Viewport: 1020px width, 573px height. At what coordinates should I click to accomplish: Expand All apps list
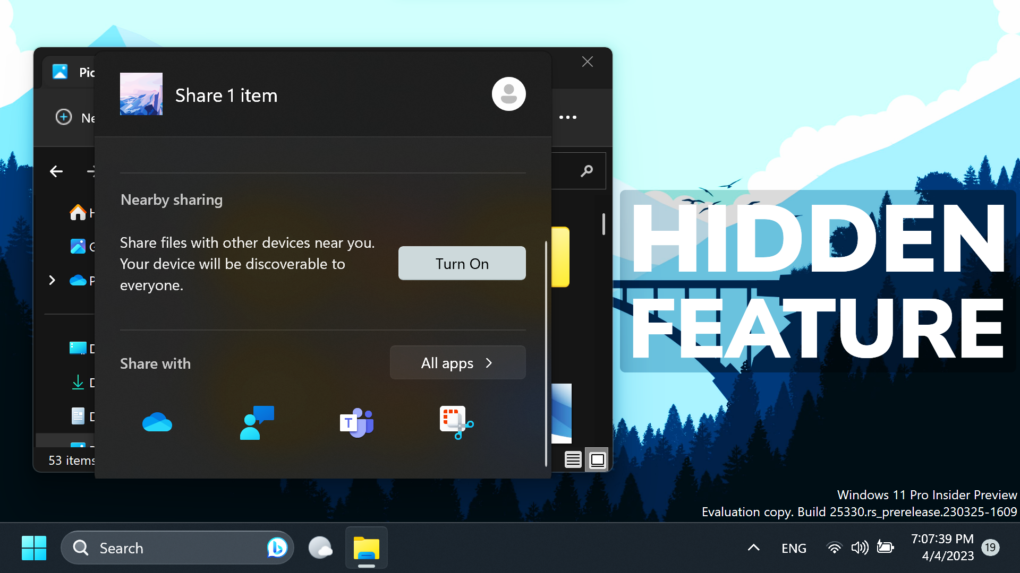(x=457, y=363)
